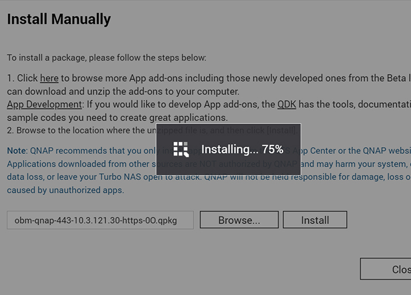This screenshot has width=411, height=295.
Task: Open the QDK link
Action: coord(286,104)
